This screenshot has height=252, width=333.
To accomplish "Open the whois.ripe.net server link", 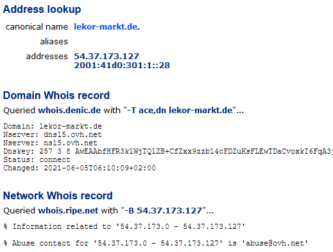I will [x=68, y=211].
